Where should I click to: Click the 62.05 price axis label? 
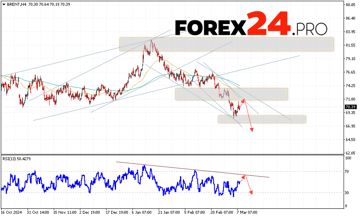tap(350, 153)
